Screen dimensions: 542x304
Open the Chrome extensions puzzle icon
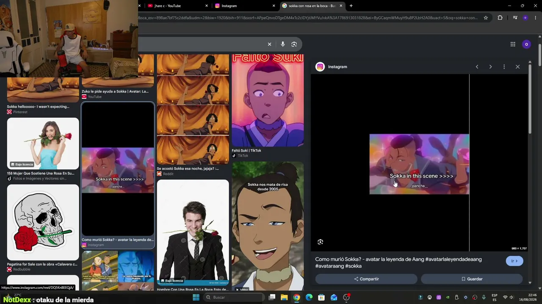pyautogui.click(x=500, y=18)
